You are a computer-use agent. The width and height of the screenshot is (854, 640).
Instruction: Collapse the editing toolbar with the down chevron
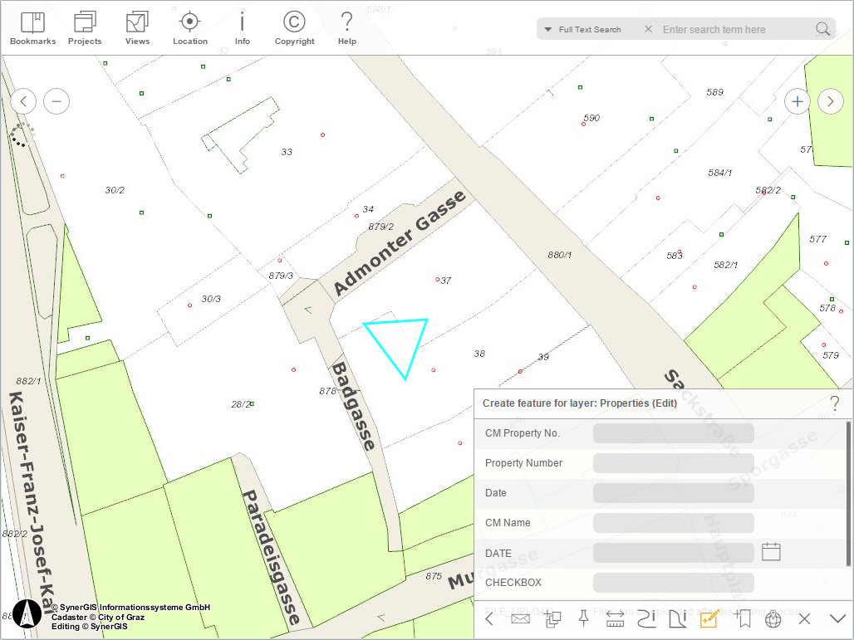click(837, 618)
